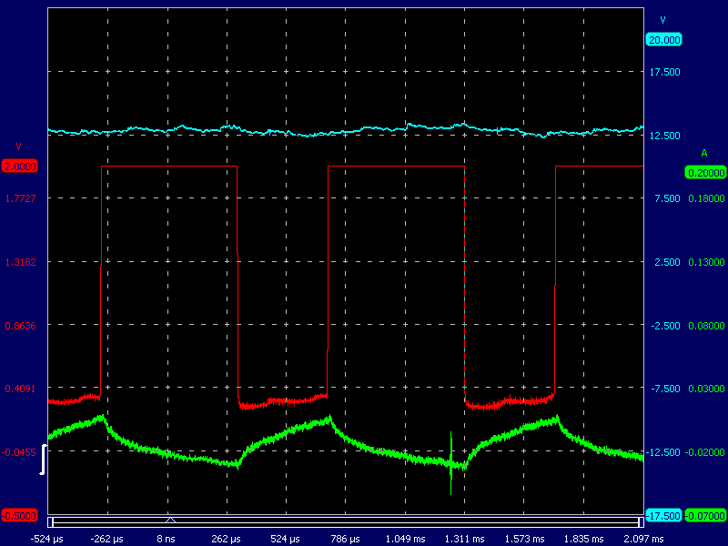This screenshot has height=546, width=728.
Task: Select the cyan 20.000 upper range label
Action: [663, 40]
